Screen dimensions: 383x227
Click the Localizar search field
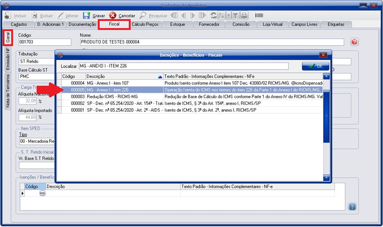[183, 66]
